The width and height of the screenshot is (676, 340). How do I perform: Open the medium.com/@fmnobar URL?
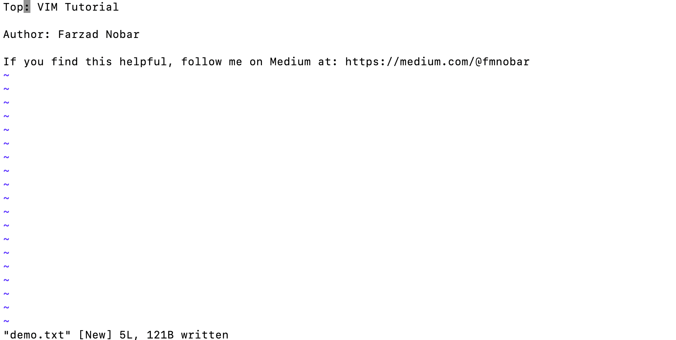click(437, 61)
